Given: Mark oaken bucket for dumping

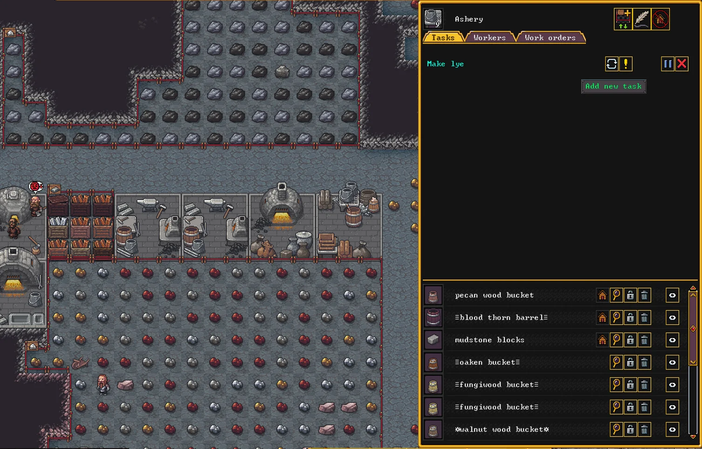Looking at the screenshot, I should point(644,362).
